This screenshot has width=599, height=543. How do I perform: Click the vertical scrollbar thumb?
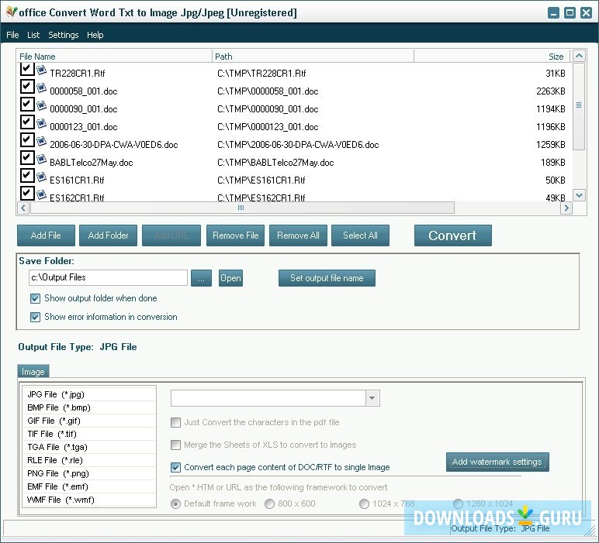[x=579, y=106]
